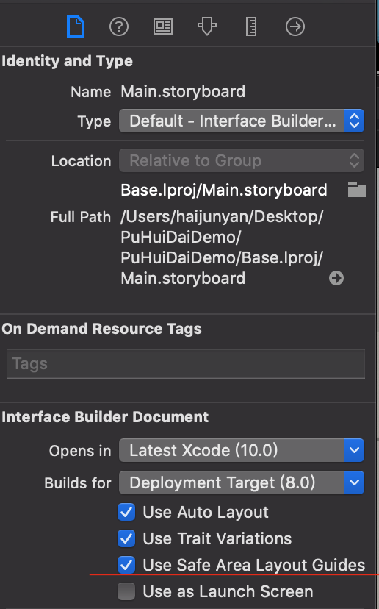
Task: Open the Size inspector ruler icon
Action: pyautogui.click(x=251, y=26)
